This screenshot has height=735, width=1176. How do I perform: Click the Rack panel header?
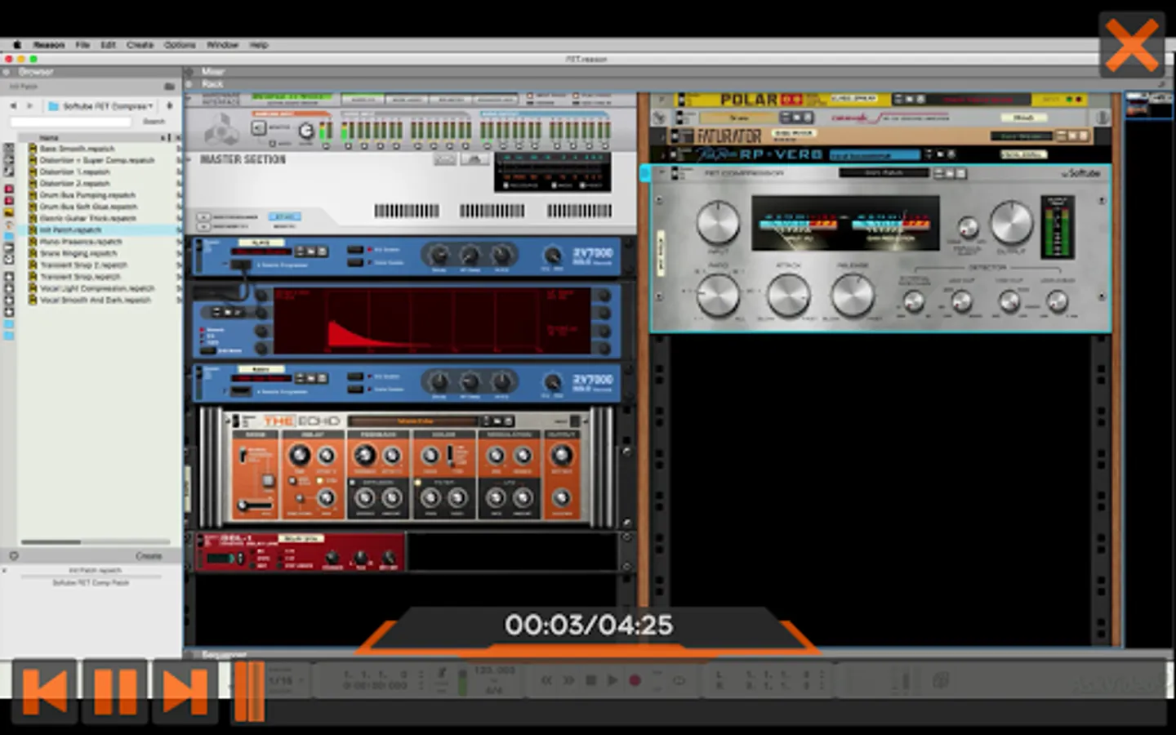212,83
